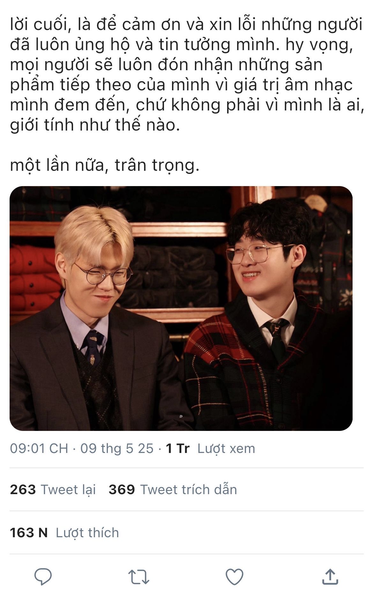Click the "lời cuối" tweet paragraph
373x595 pixels.
pyautogui.click(x=187, y=74)
